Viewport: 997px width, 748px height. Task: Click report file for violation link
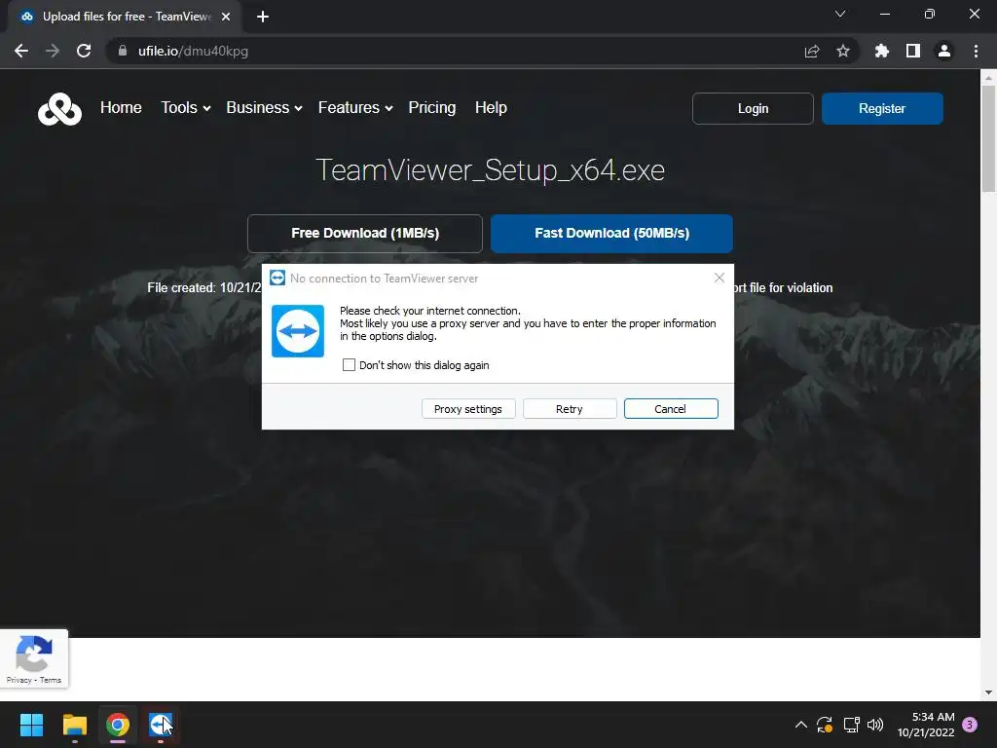(784, 288)
